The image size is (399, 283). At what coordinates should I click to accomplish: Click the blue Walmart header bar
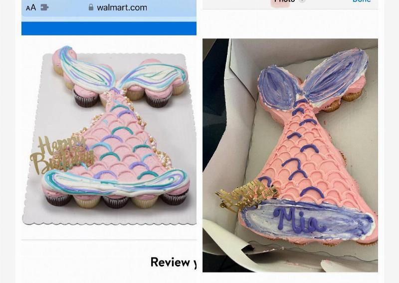coord(109,28)
